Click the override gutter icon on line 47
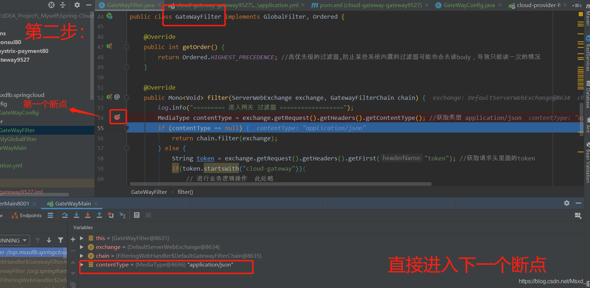The width and height of the screenshot is (590, 288). click(x=109, y=47)
